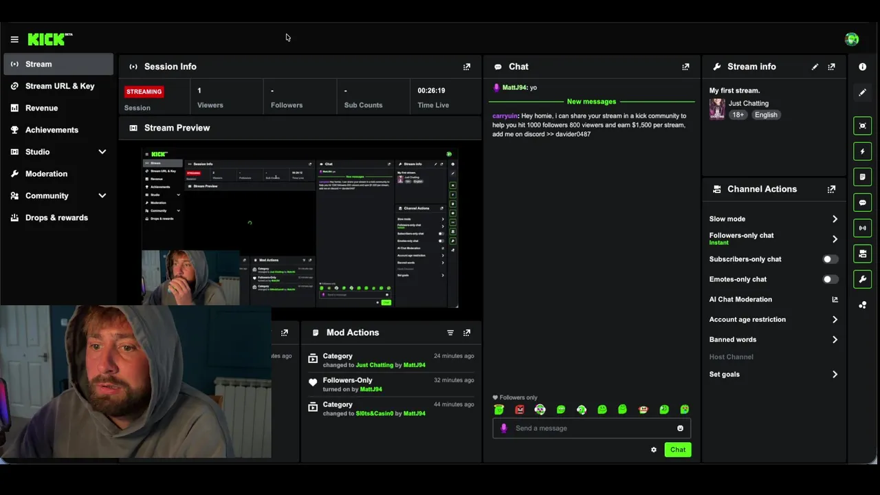Click the Send a message field

coord(591,428)
